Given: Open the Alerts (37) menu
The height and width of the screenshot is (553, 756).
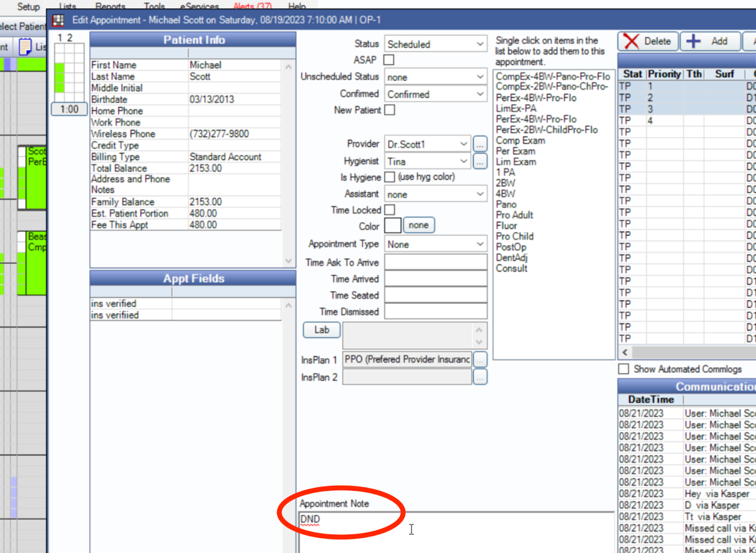Looking at the screenshot, I should [x=252, y=7].
